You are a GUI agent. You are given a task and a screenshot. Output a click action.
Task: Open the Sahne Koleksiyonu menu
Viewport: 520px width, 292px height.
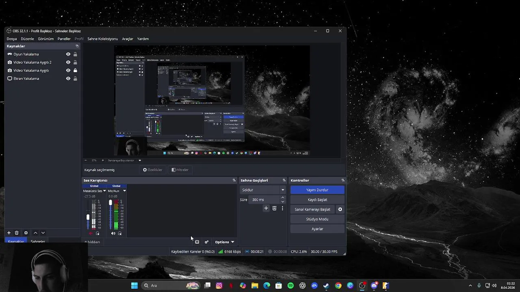[103, 39]
